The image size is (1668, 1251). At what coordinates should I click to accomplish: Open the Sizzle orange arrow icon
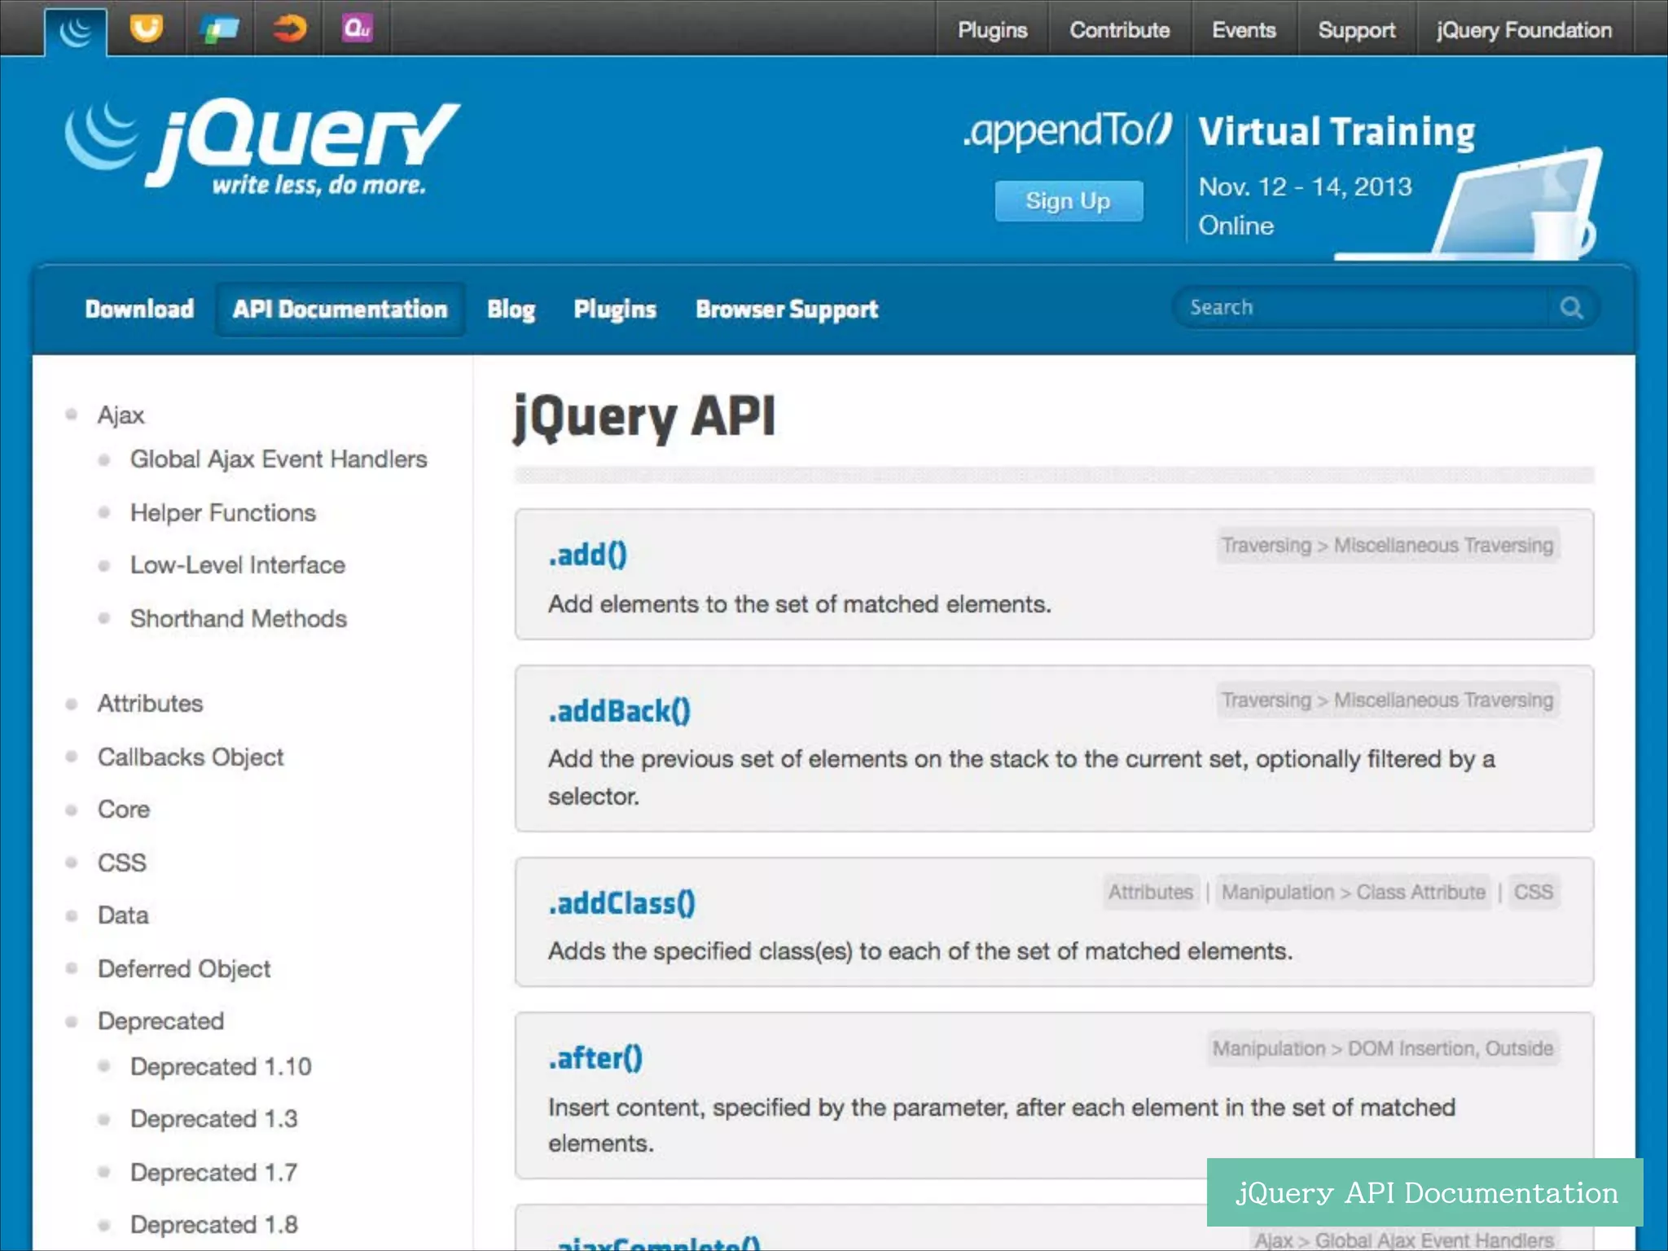click(289, 29)
